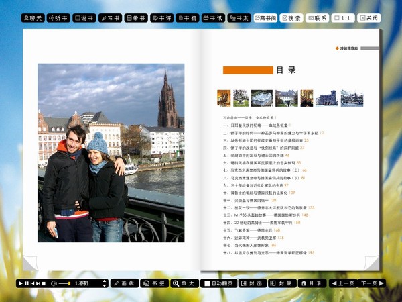The image size is (402, 302).
Task: Open the 书签 bookmark button
Action: (x=155, y=283)
